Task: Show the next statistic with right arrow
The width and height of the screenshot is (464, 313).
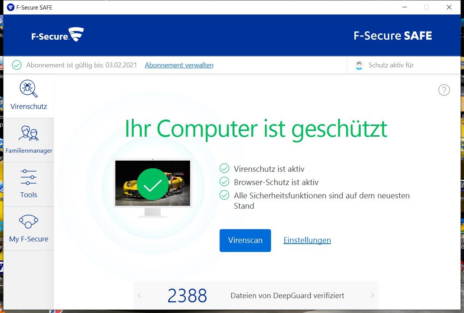Action: pyautogui.click(x=372, y=295)
